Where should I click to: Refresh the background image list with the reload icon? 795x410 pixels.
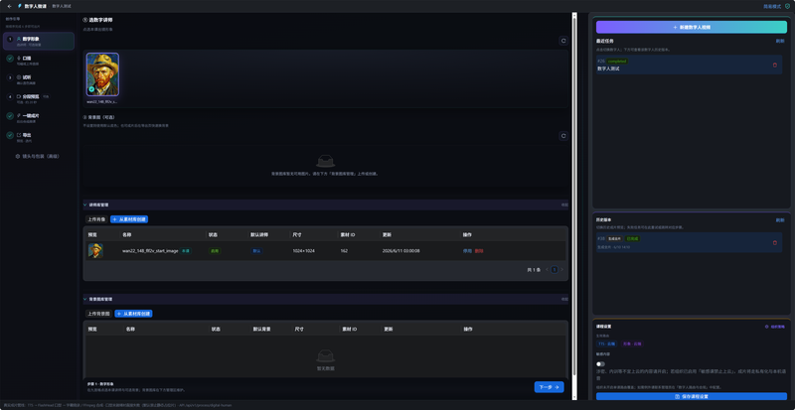tap(562, 136)
